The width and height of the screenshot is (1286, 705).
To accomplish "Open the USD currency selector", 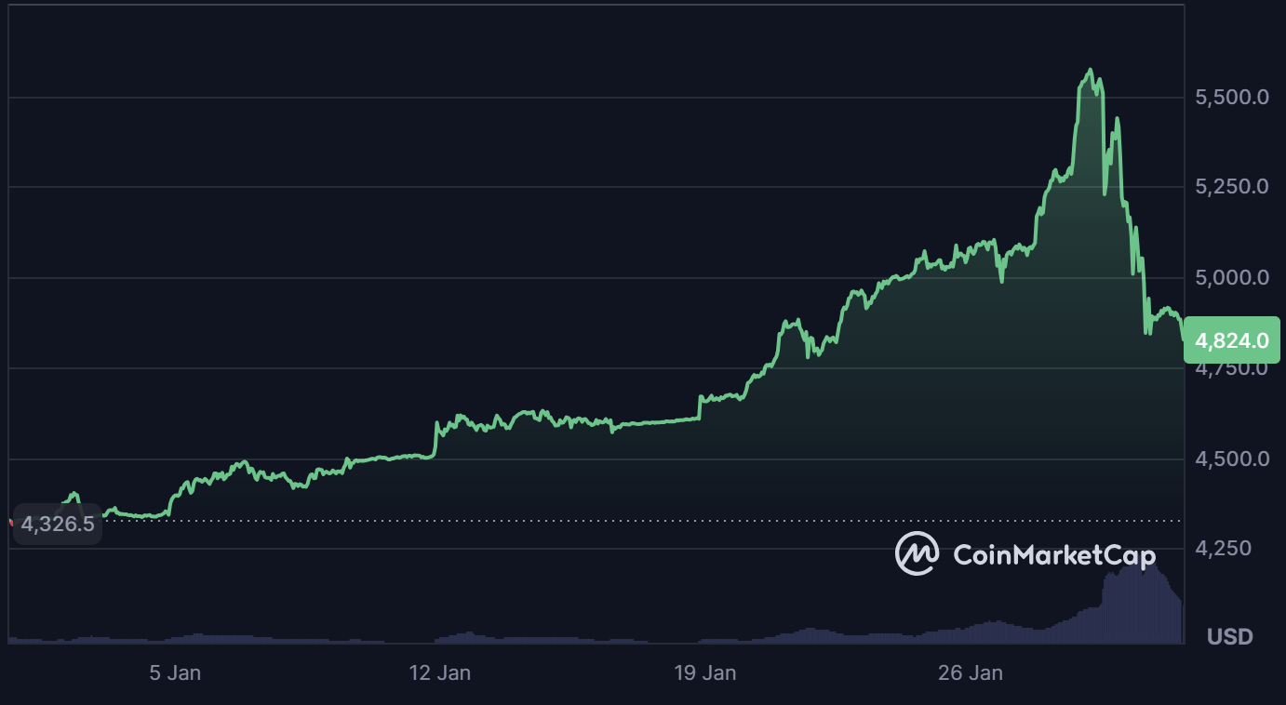I will coord(1229,637).
